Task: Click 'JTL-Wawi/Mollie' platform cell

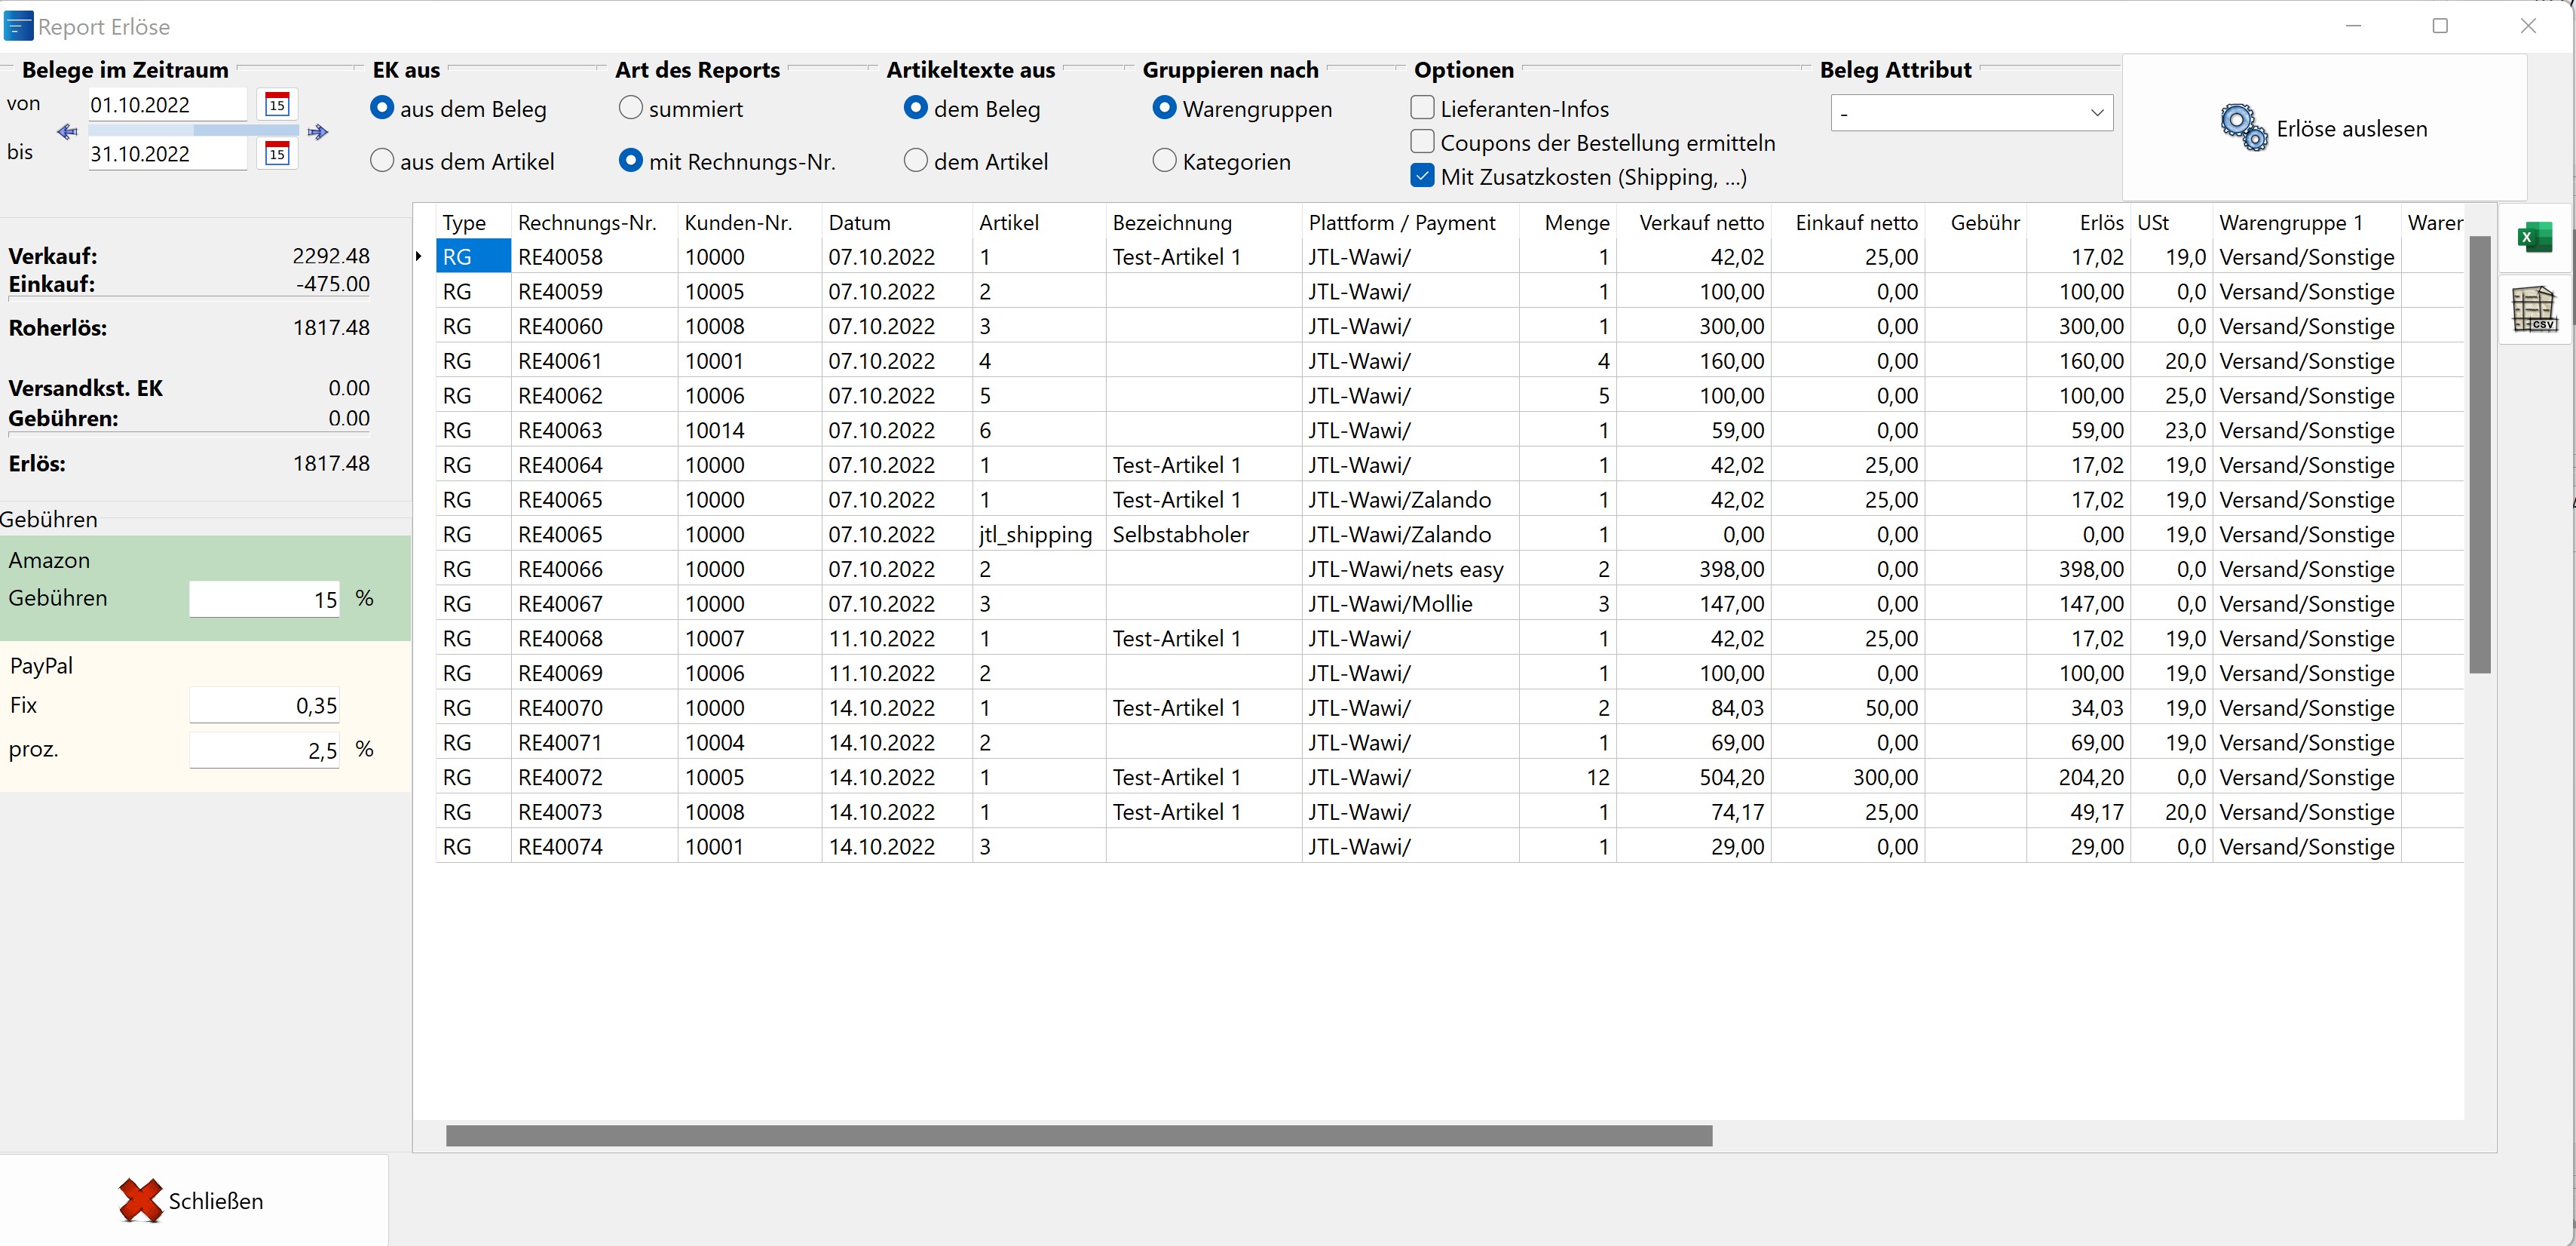Action: pos(1410,603)
